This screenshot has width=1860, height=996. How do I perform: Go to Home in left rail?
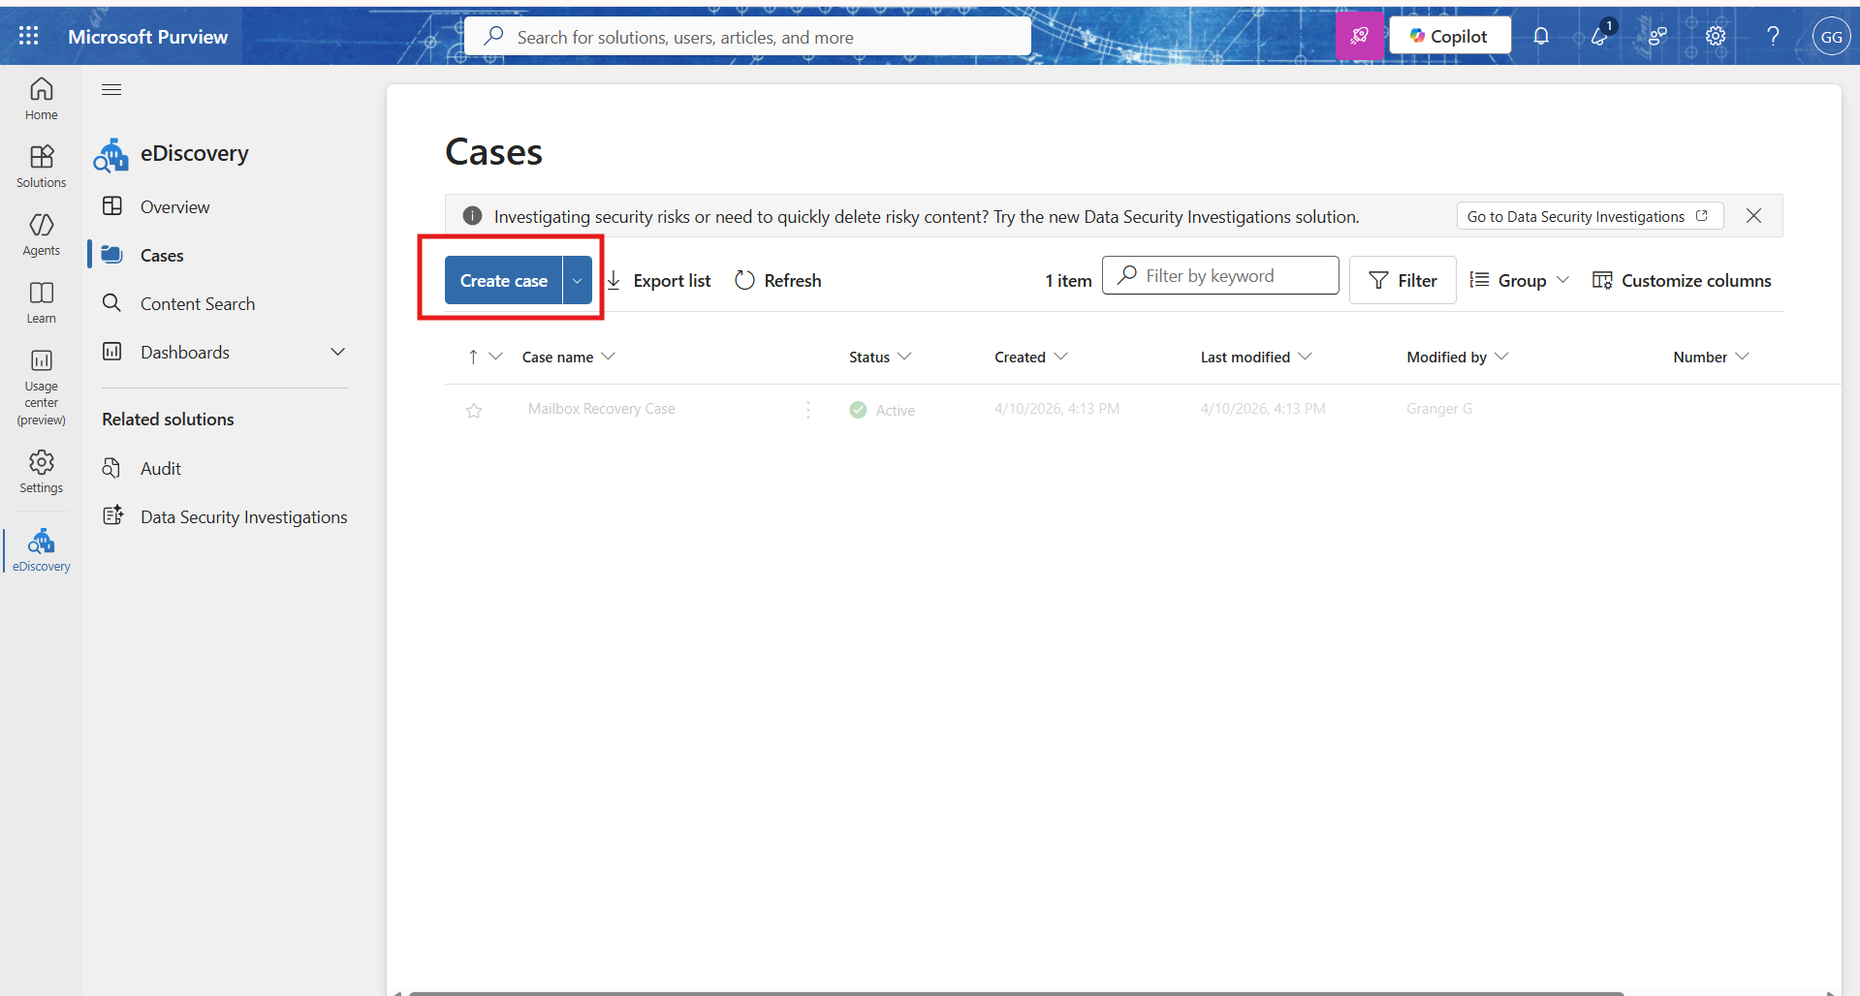(x=41, y=99)
